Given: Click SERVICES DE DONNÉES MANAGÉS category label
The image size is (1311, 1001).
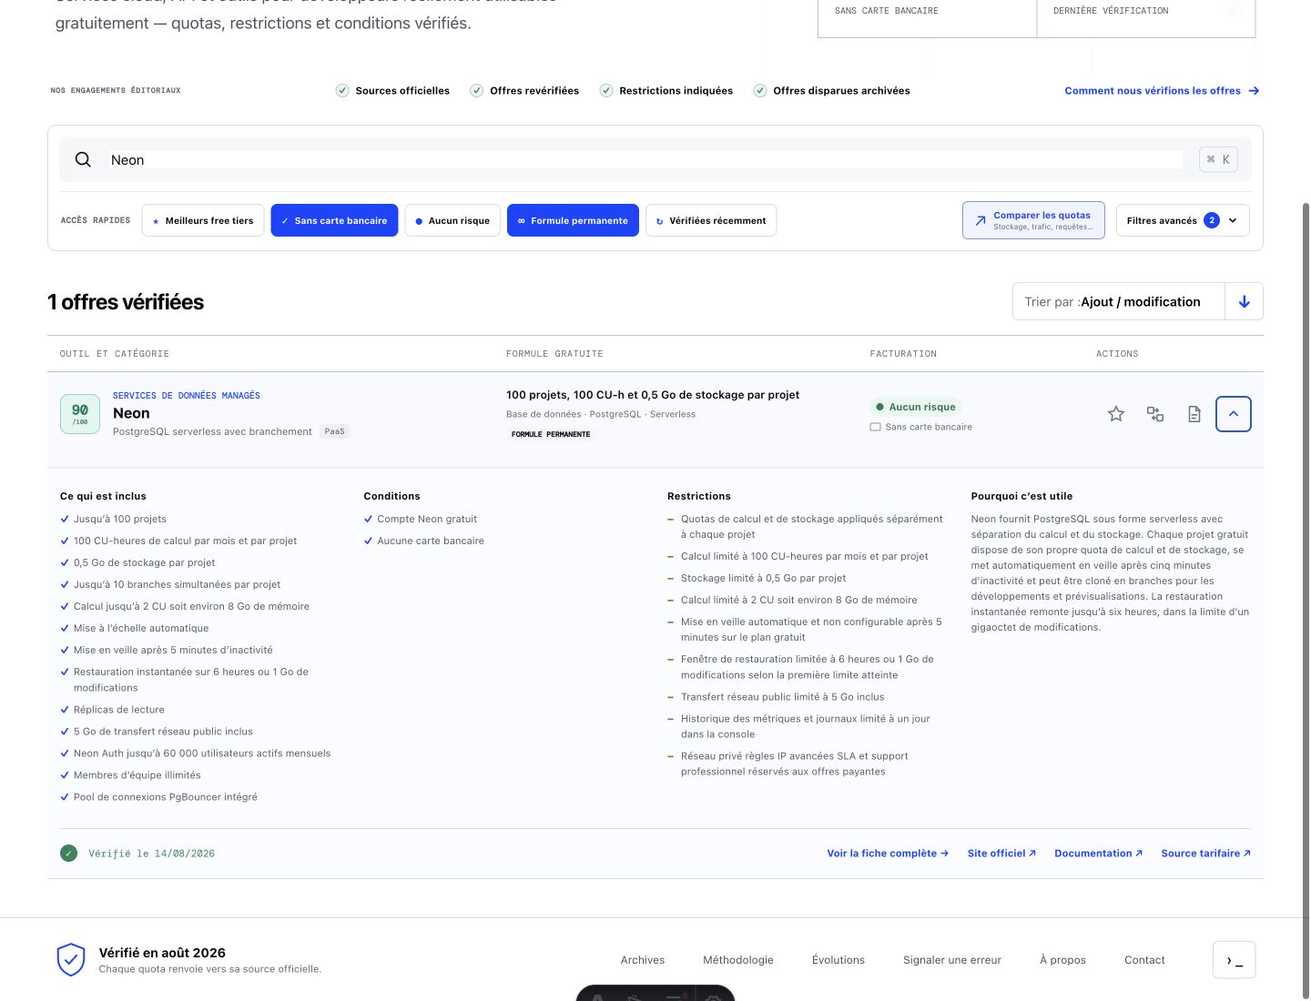Looking at the screenshot, I should point(187,396).
